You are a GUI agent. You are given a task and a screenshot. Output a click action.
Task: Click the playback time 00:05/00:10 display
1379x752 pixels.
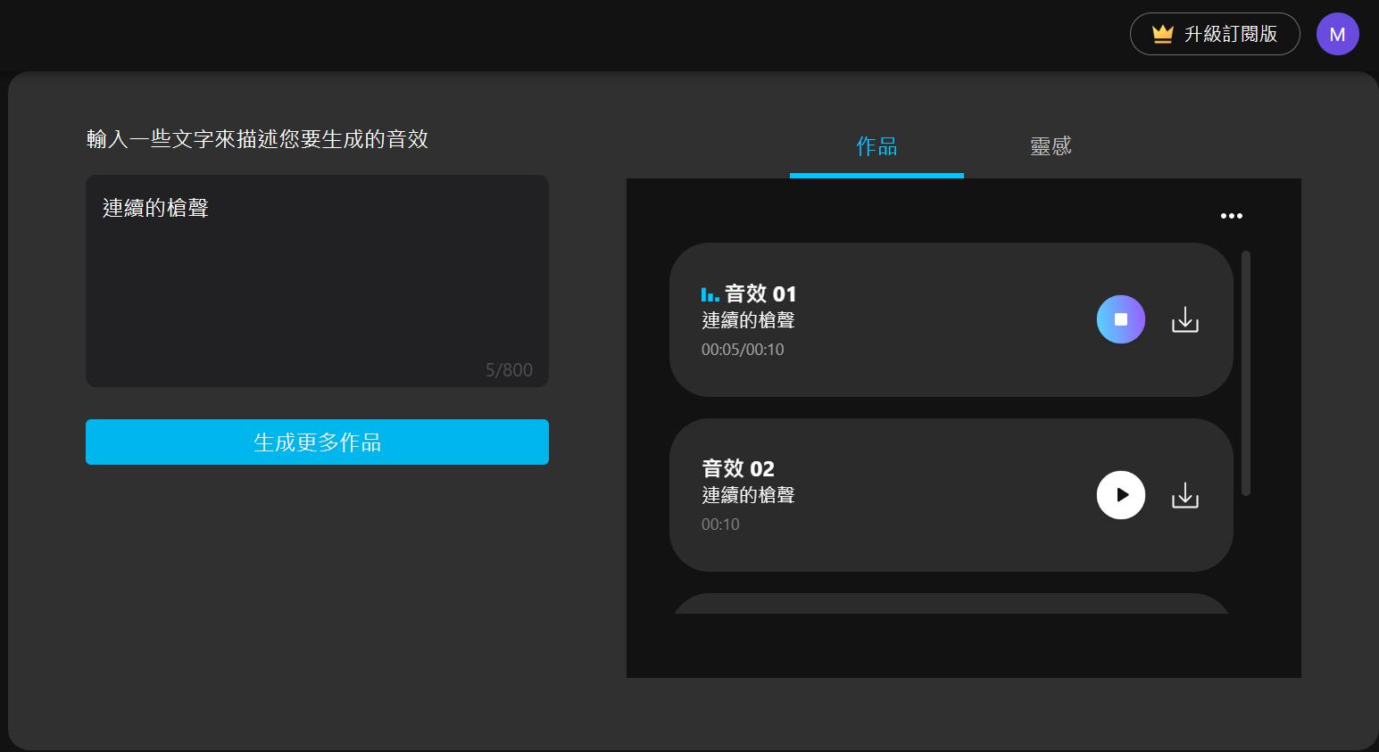point(743,349)
